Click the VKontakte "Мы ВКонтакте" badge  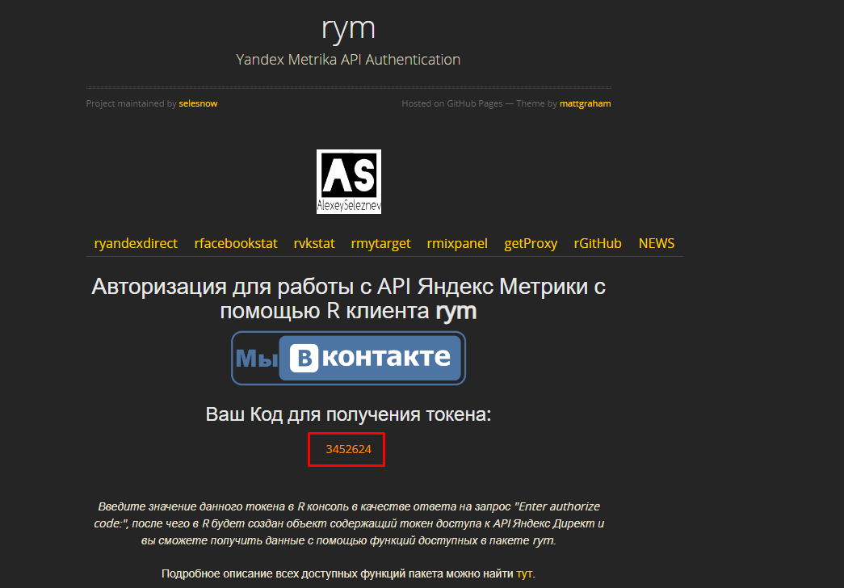348,358
